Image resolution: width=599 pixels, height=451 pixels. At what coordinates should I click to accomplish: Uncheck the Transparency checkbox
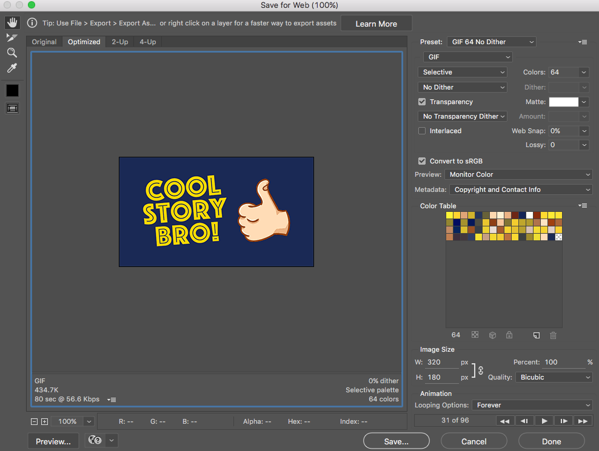[x=422, y=102]
